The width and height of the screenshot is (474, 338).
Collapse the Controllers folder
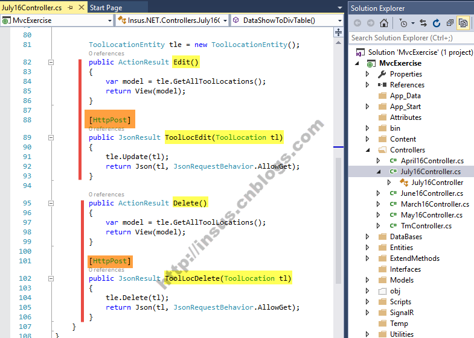(368, 150)
